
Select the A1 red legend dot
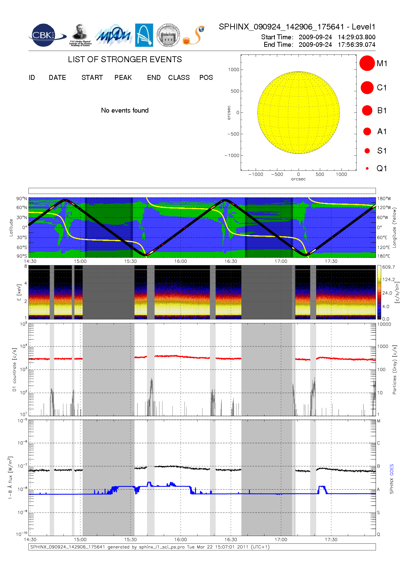[367, 132]
